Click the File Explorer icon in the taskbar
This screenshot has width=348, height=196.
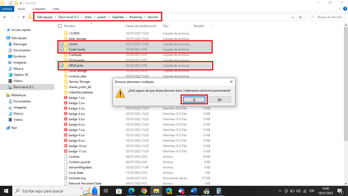(x=156, y=191)
